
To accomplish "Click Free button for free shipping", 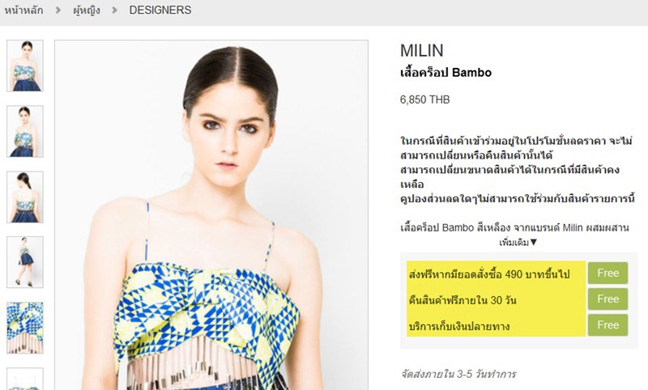I will tap(608, 273).
